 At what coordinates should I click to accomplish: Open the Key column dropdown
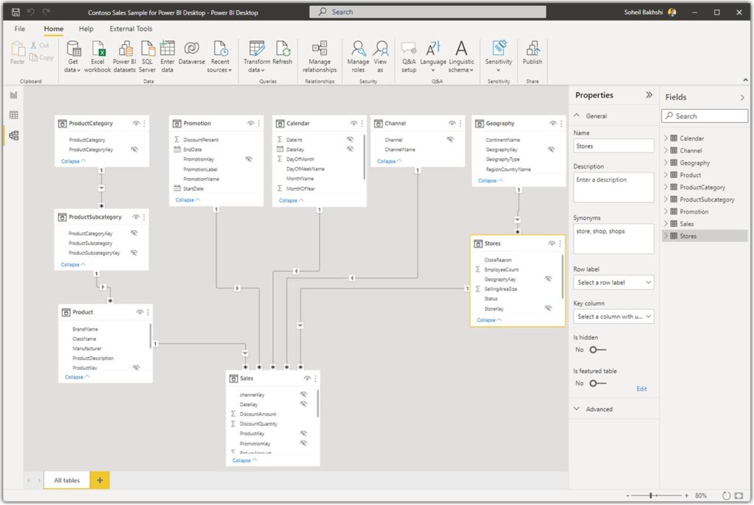(613, 317)
